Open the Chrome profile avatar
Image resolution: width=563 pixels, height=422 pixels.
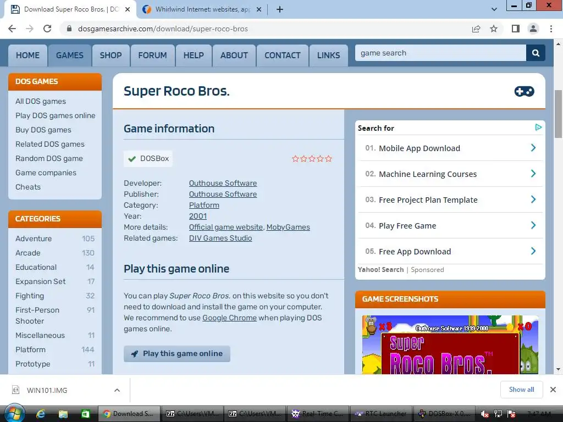pyautogui.click(x=533, y=29)
